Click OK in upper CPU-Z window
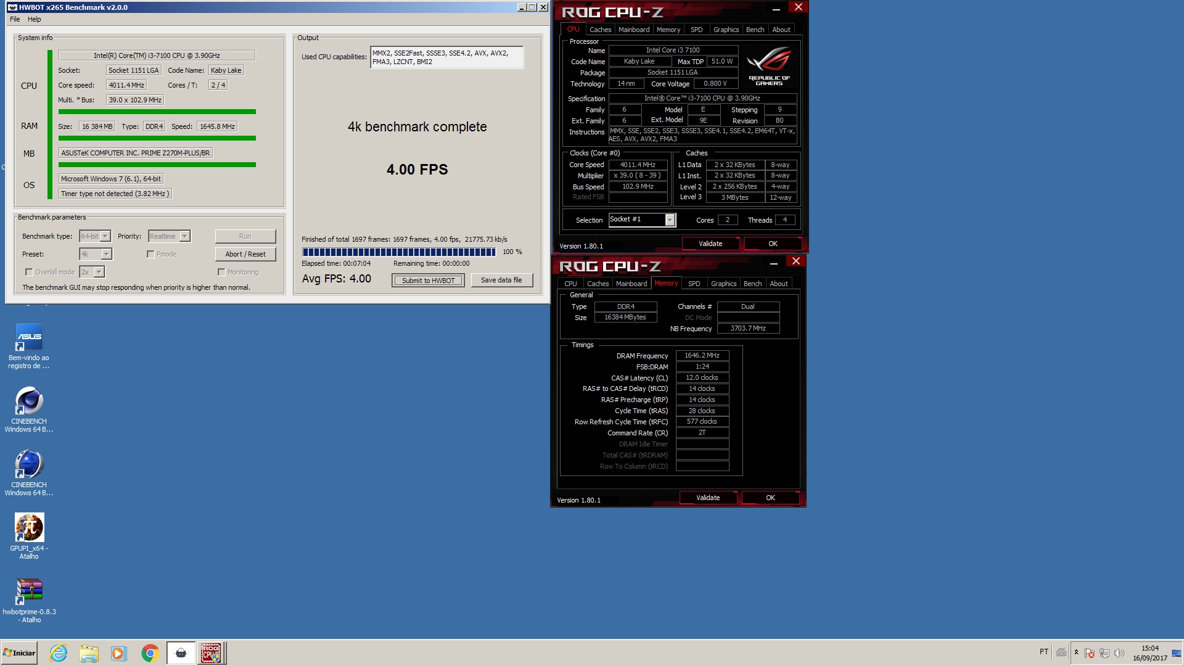1184x666 pixels. 773,244
